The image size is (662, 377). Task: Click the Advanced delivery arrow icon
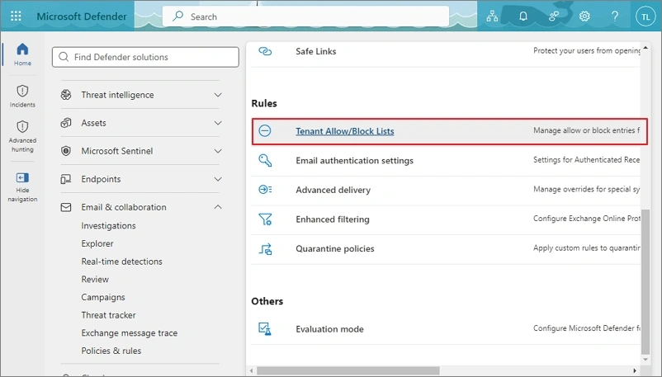coord(265,190)
